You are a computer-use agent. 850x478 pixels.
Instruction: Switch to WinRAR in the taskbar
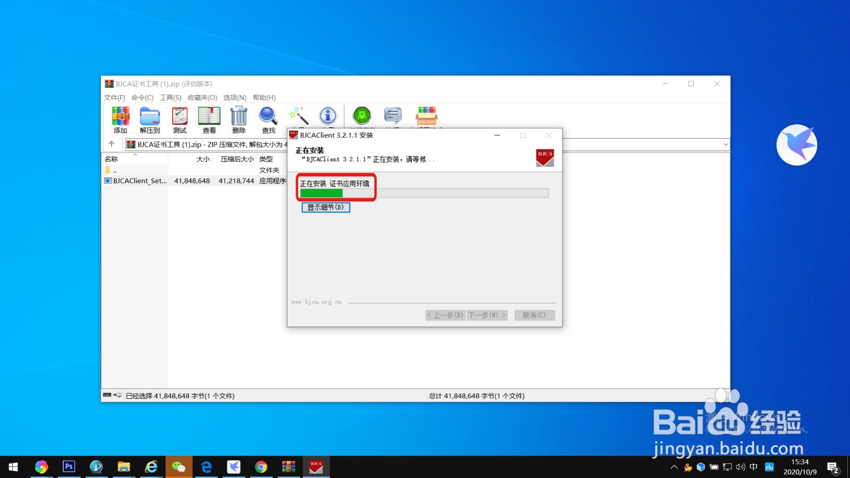pyautogui.click(x=288, y=467)
